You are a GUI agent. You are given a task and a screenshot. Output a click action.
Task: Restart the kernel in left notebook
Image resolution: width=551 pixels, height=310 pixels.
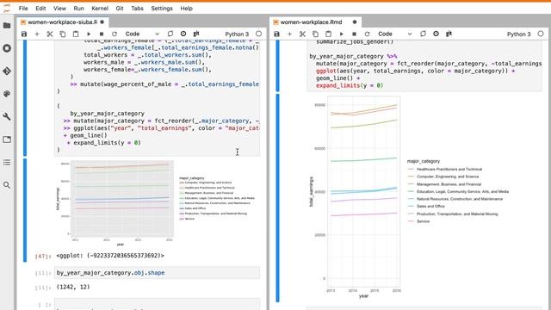tap(115, 34)
